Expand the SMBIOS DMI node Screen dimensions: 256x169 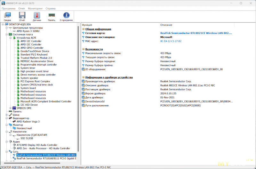[x=11, y=108]
